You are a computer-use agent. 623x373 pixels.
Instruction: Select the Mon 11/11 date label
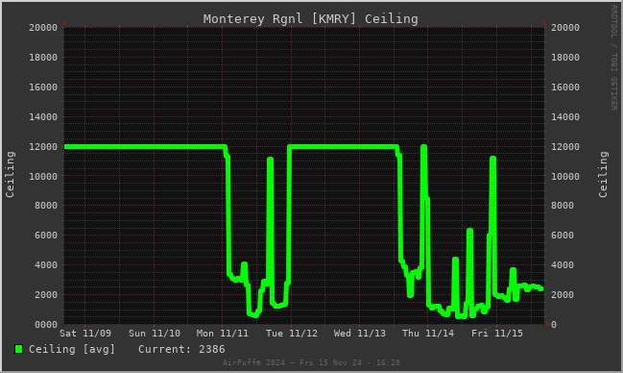point(223,334)
